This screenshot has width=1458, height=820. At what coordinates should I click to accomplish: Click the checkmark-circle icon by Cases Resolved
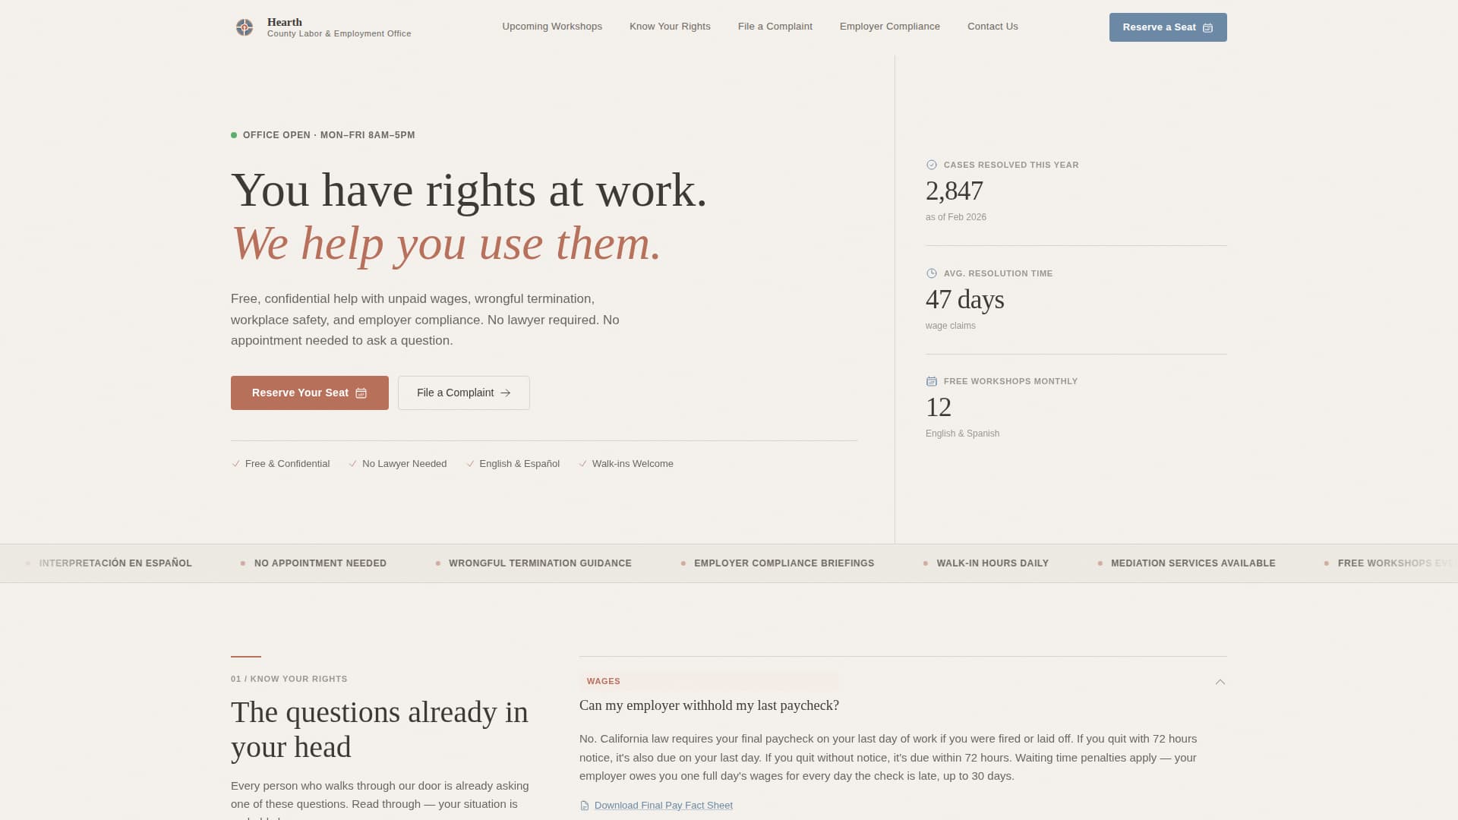(932, 165)
